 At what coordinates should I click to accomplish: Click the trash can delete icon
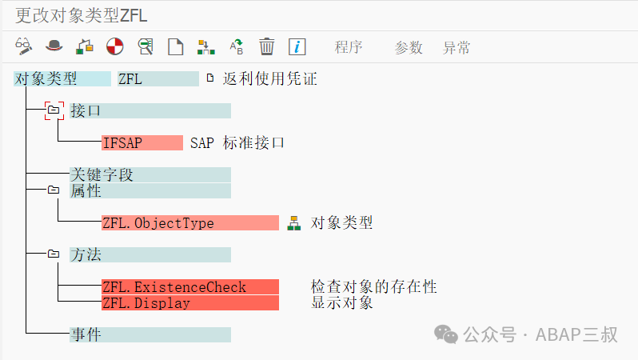click(267, 46)
